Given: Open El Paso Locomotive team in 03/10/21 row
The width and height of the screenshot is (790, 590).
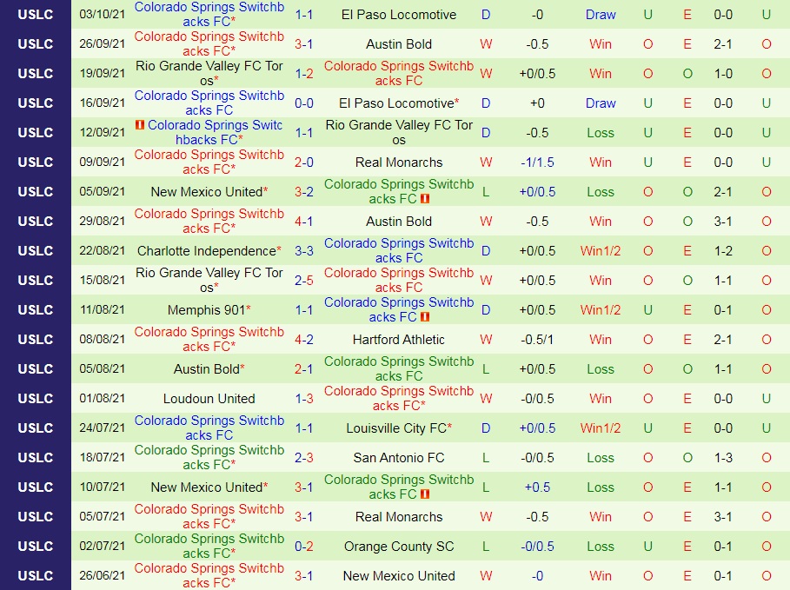Looking at the screenshot, I should 399,15.
